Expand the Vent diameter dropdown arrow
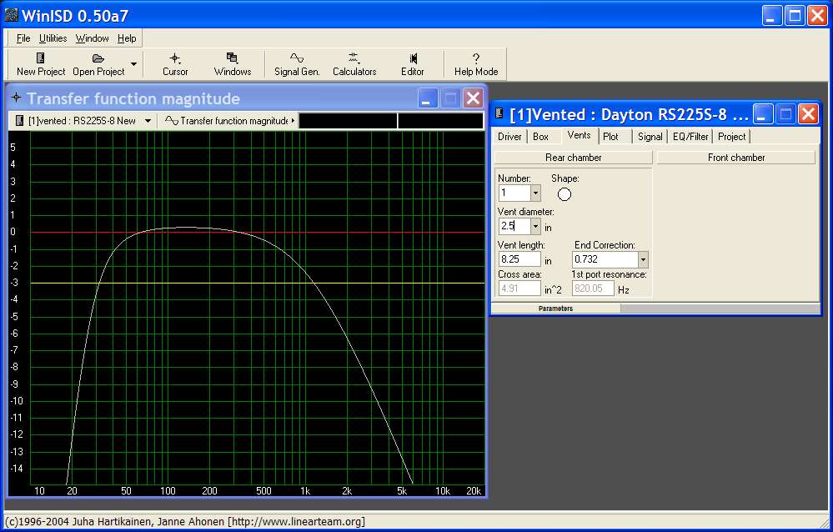 pos(535,227)
